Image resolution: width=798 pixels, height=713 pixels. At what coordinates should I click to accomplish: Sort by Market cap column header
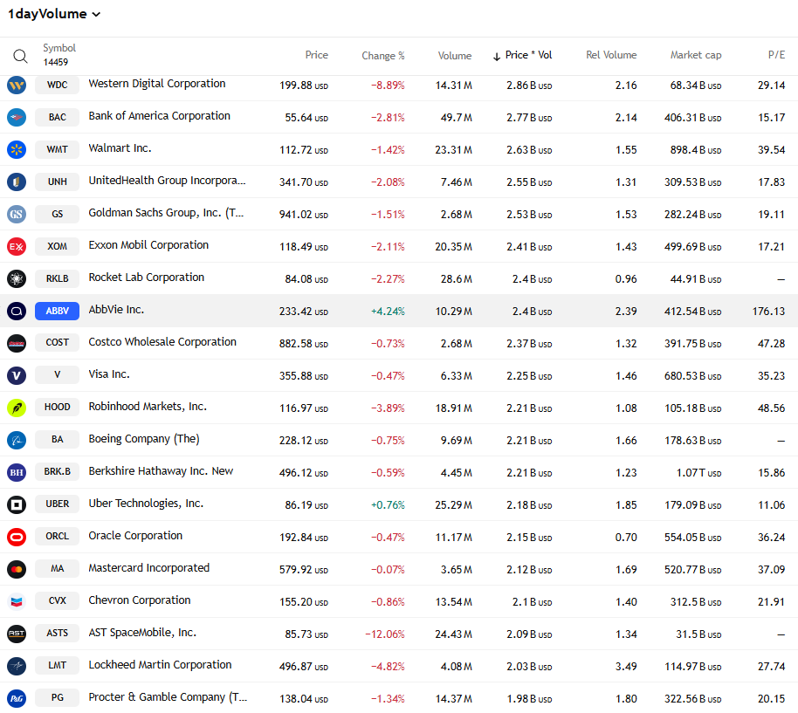(x=696, y=55)
